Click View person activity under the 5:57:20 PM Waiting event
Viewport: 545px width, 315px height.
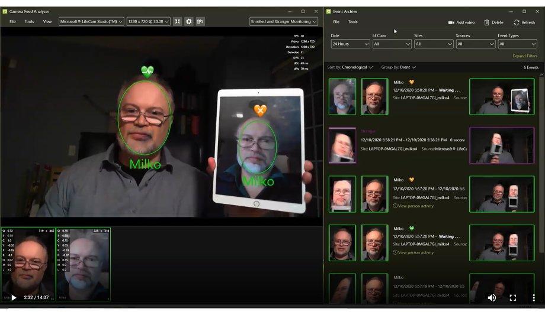click(413, 252)
